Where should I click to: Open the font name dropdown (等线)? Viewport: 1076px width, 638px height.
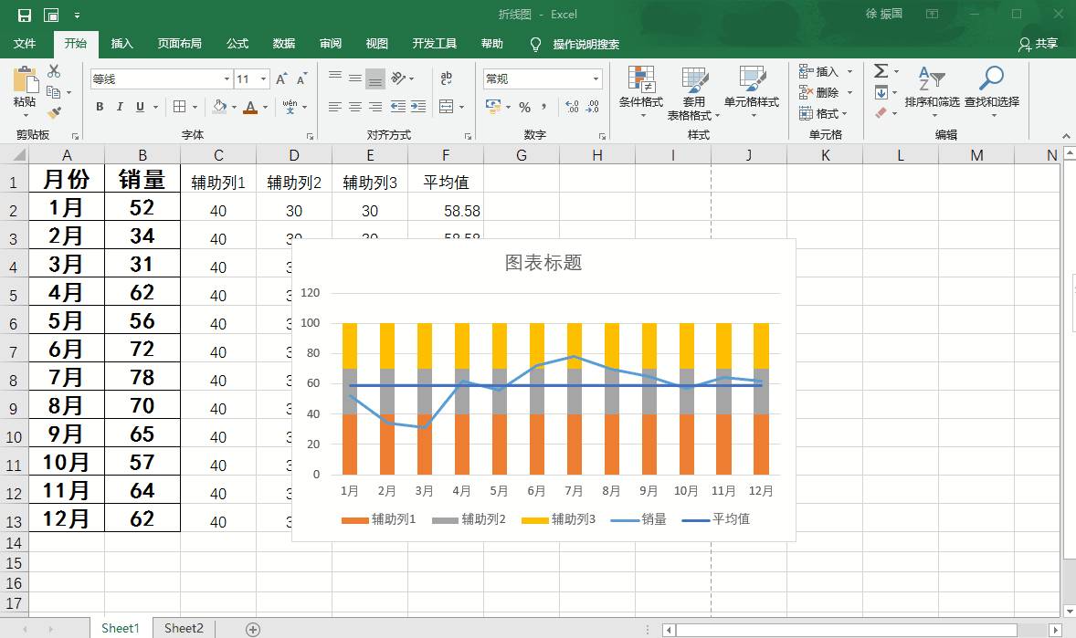227,78
